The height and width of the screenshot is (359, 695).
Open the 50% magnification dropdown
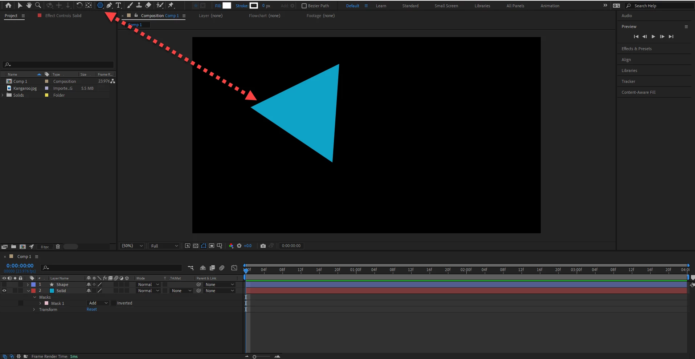tap(132, 246)
